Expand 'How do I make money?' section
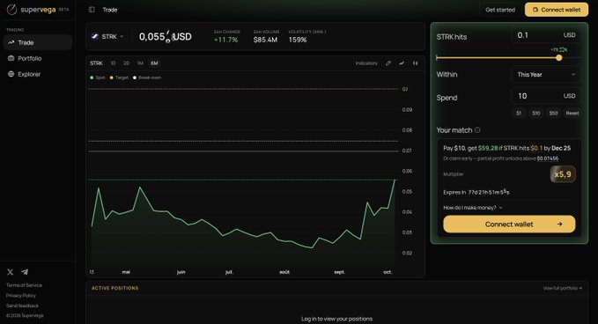This screenshot has width=598, height=324. tap(473, 208)
